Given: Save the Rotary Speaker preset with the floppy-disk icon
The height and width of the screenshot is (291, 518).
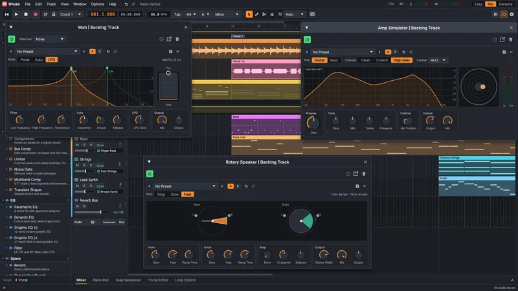Looking at the screenshot, I should click(357, 186).
